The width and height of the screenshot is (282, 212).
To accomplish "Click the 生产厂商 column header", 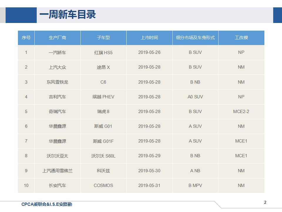I will click(57, 38).
